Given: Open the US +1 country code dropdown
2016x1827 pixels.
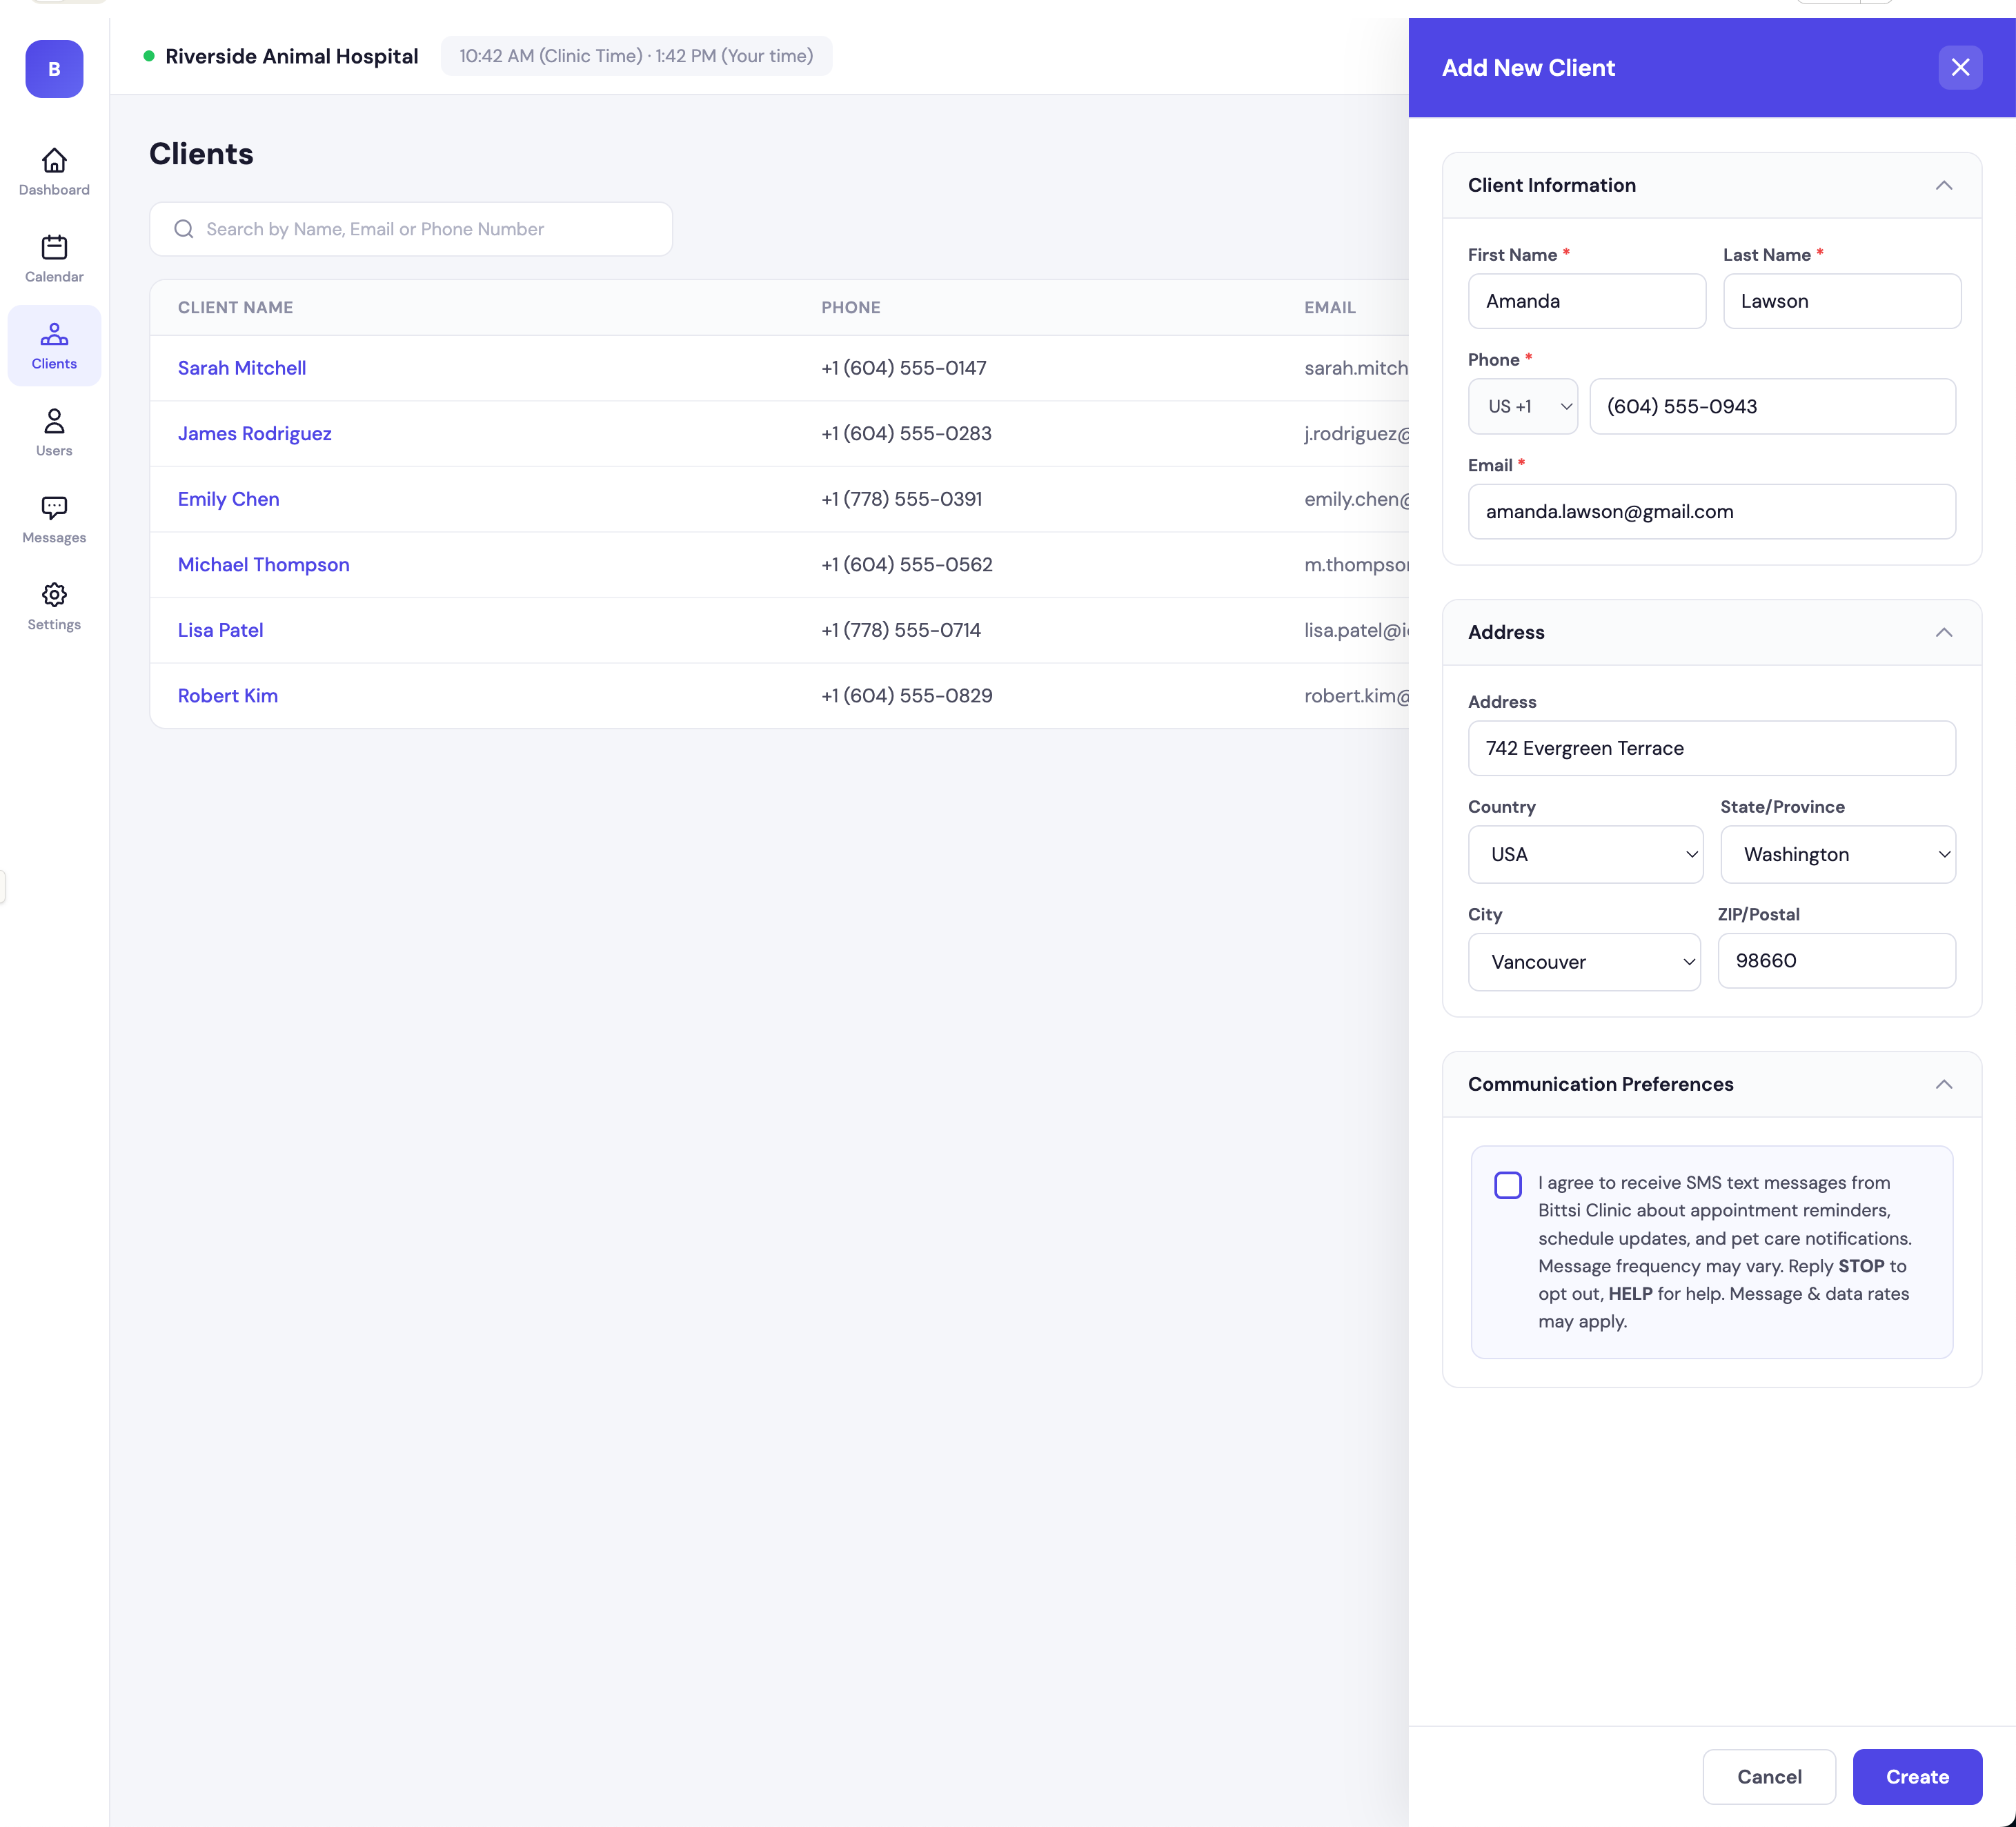Looking at the screenshot, I should coord(1522,406).
